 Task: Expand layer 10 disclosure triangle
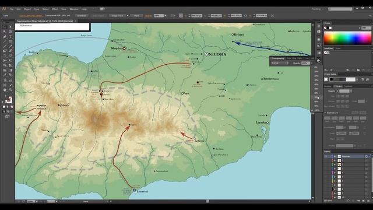pos(335,197)
